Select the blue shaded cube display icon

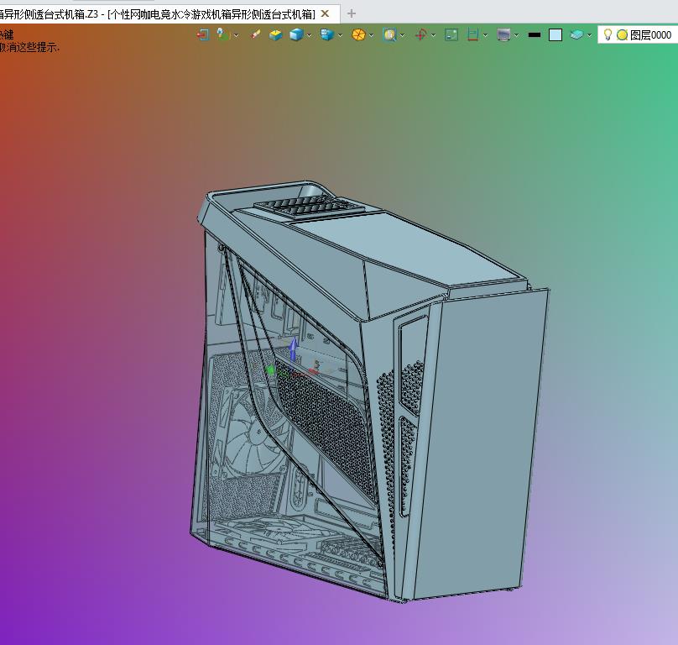tap(296, 34)
